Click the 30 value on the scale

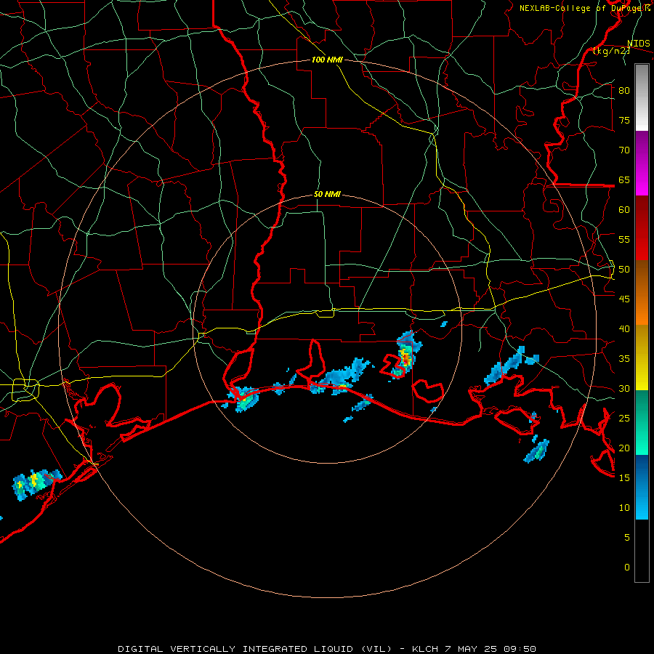pos(624,388)
